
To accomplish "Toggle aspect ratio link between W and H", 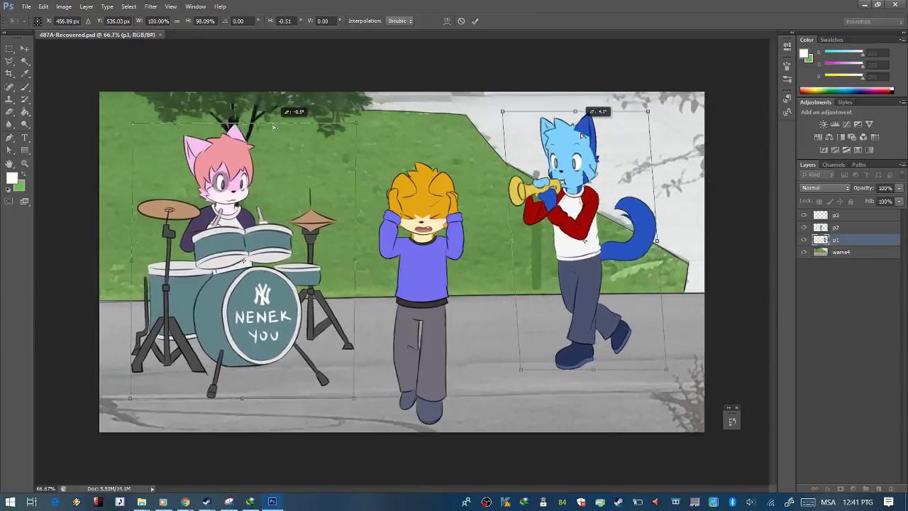I will (177, 21).
